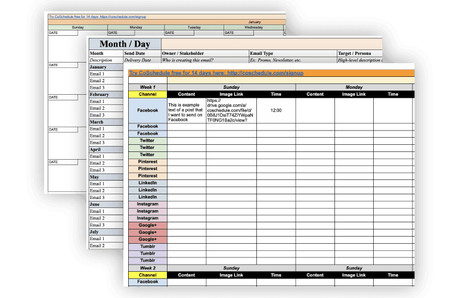Image resolution: width=459 pixels, height=298 pixels.
Task: Click the "Who is creating this email?" cell
Action: [x=204, y=60]
